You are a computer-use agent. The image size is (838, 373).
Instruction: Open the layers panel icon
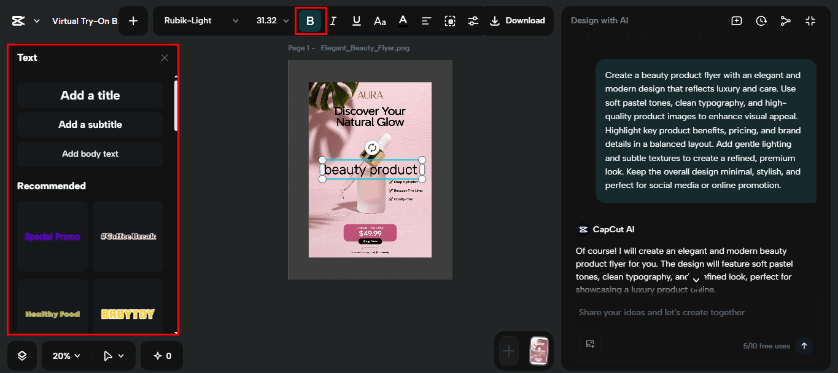(x=22, y=356)
